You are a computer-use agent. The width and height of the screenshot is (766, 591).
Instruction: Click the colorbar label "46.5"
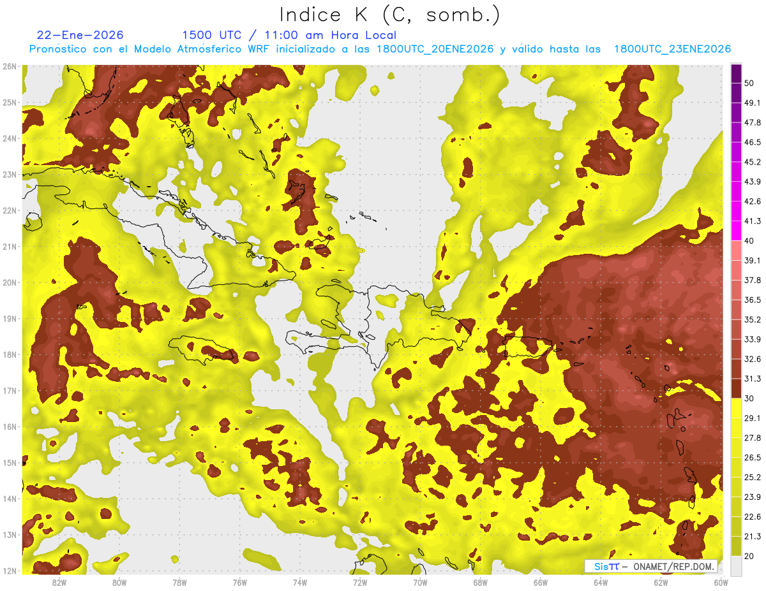752,142
